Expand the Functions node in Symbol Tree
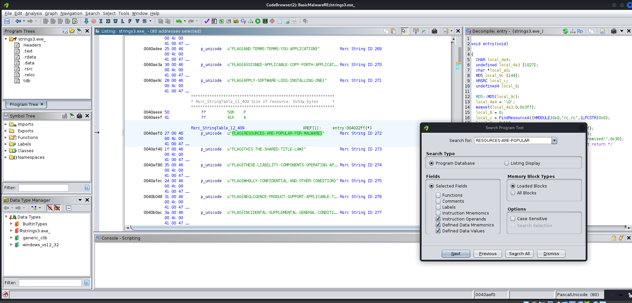This screenshot has height=303, width=632. [x=6, y=138]
